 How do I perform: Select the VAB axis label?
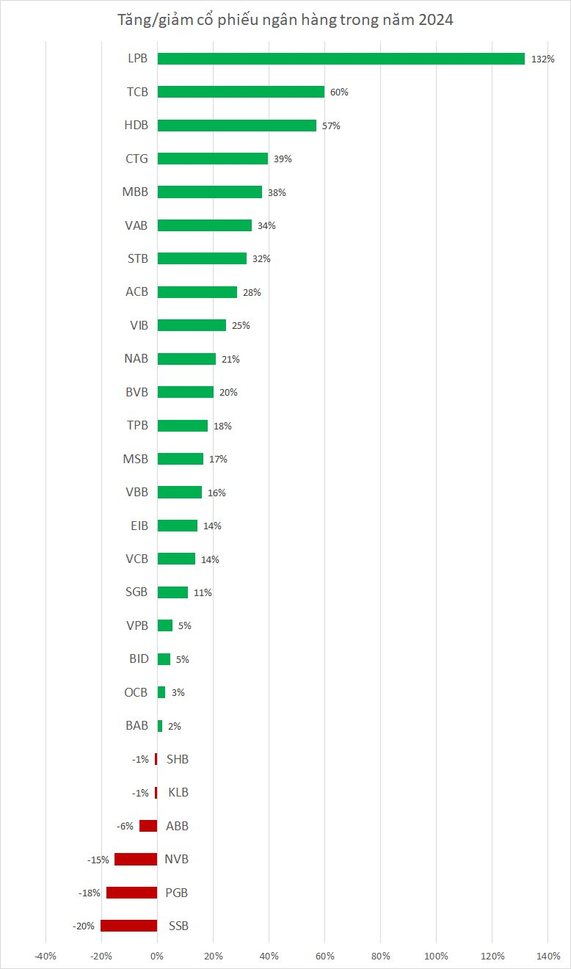click(137, 225)
